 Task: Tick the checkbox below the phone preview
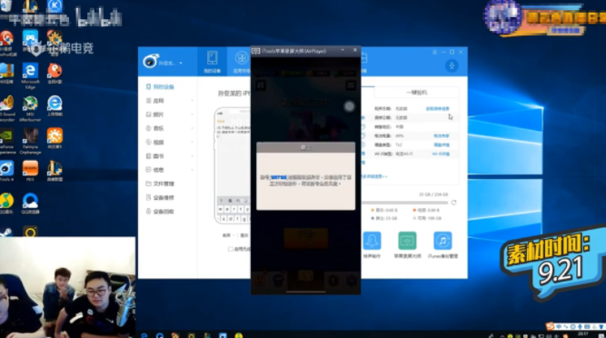click(231, 249)
